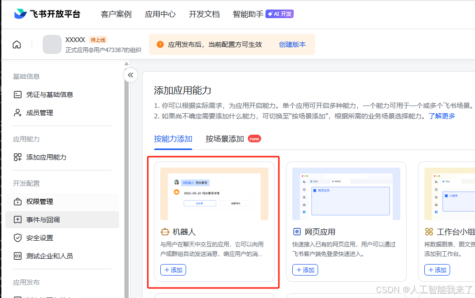The image size is (475, 298).
Task: Click the 工作台小组件 preview thumbnail
Action: pos(450,194)
